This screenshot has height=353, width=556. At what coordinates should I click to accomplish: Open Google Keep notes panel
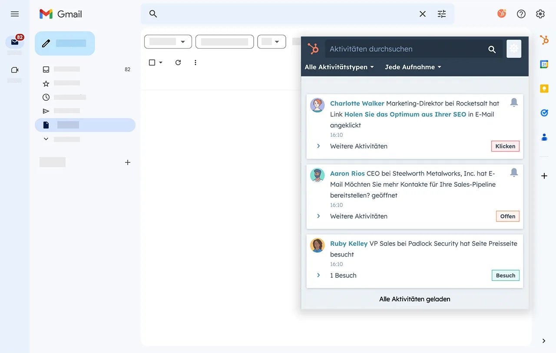[544, 88]
